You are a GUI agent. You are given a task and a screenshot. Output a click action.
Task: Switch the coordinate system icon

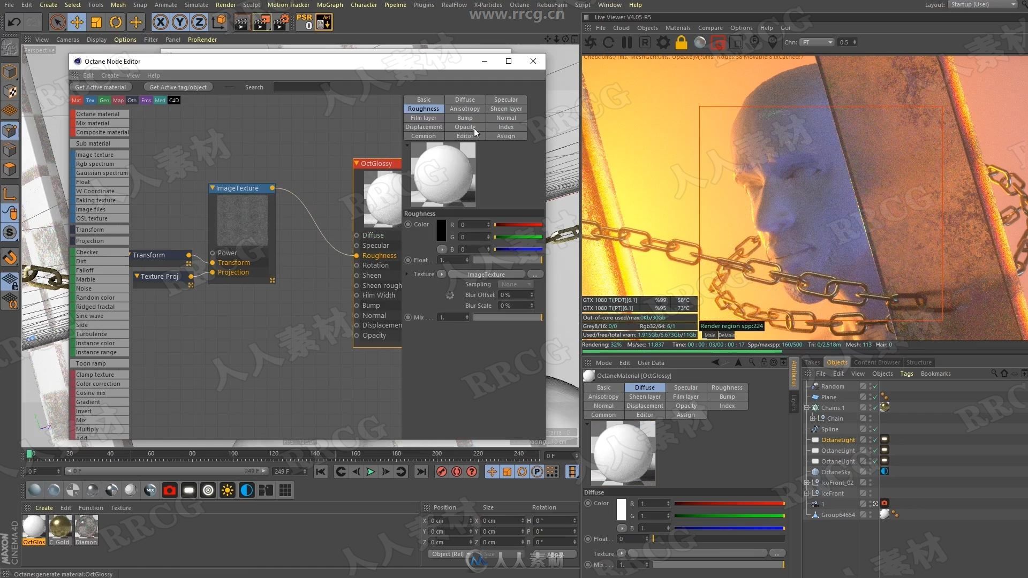pos(219,22)
